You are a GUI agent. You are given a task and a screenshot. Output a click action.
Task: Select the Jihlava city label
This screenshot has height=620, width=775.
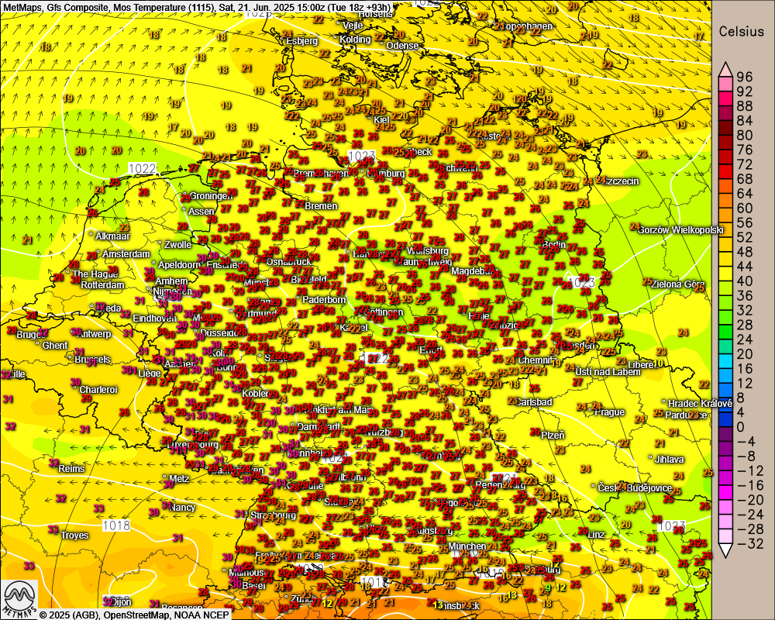pyautogui.click(x=669, y=460)
